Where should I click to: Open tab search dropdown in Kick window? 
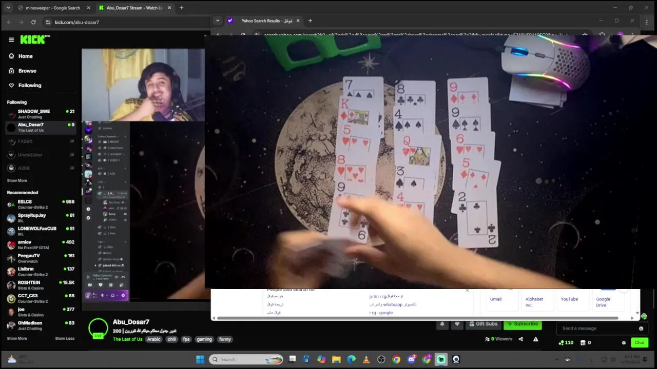(x=8, y=8)
